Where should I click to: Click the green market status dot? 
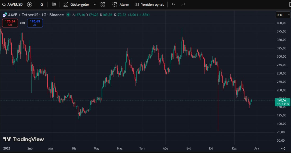click(x=68, y=15)
